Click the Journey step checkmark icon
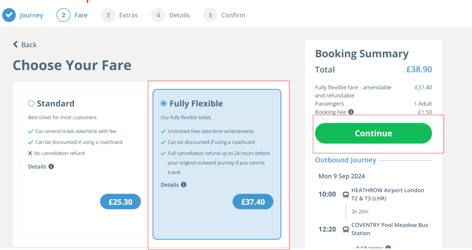This screenshot has width=472, height=250. (9, 15)
